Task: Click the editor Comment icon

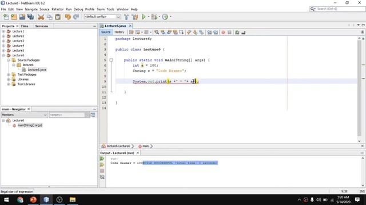Action: tap(237, 32)
